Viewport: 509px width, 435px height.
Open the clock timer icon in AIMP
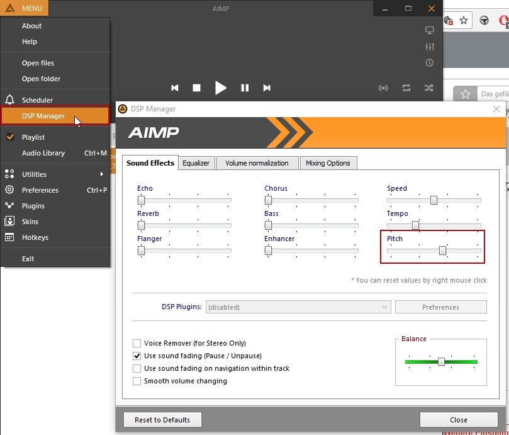pos(430,63)
